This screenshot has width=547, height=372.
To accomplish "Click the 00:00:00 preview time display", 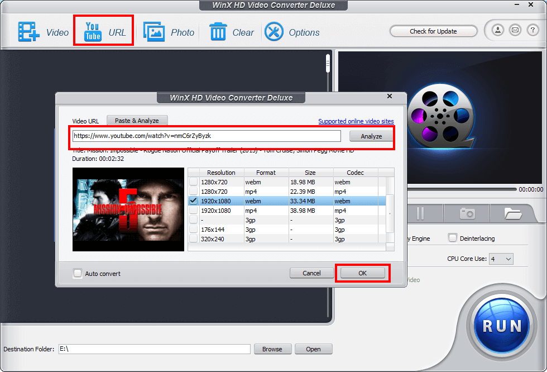I will [531, 189].
